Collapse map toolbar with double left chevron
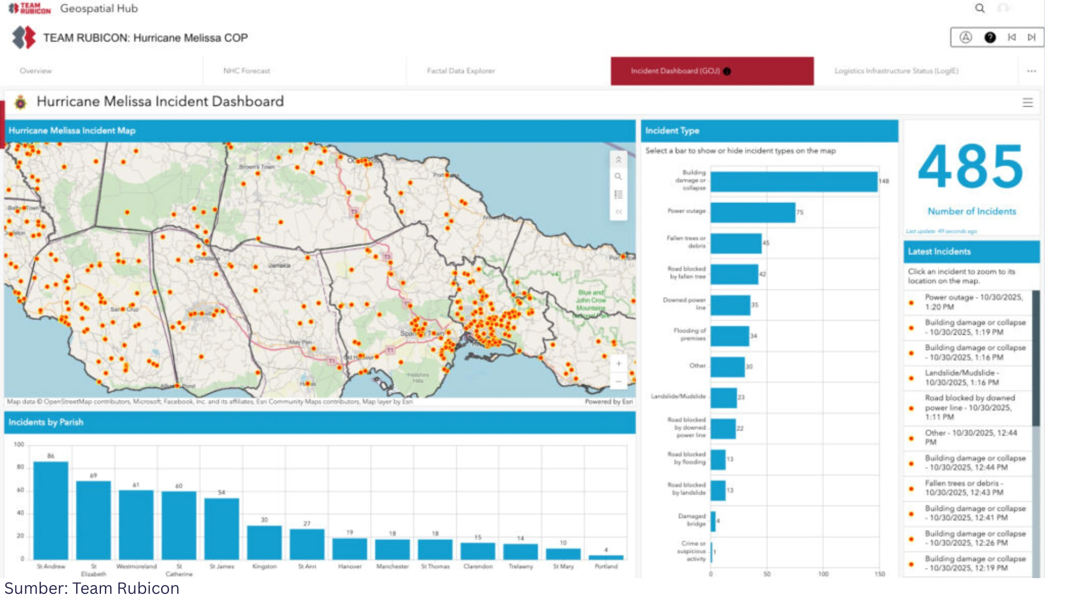Screen dimensions: 1067x600 [618, 212]
